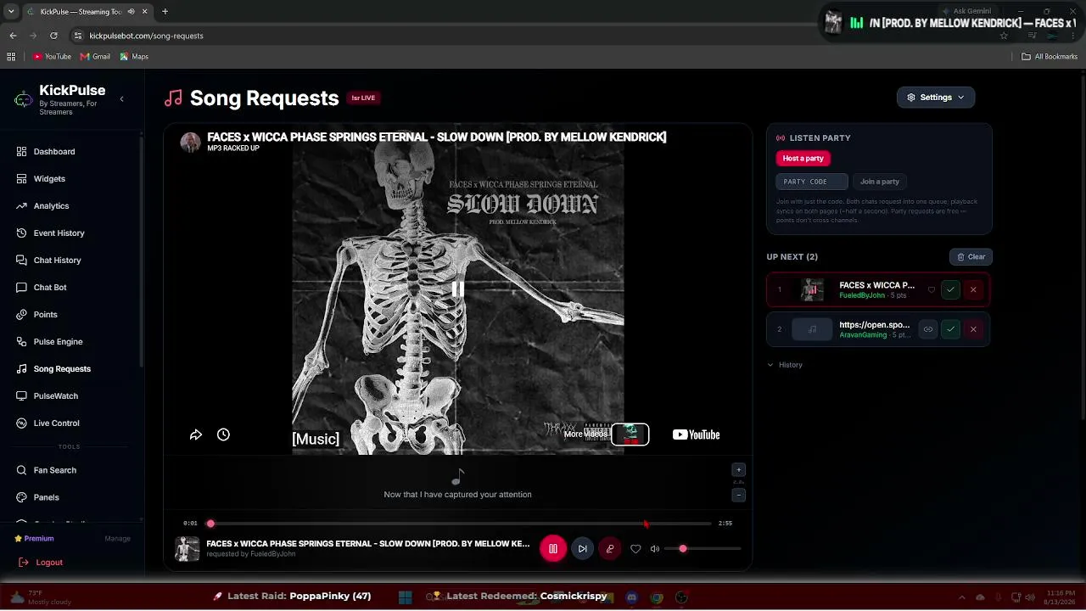Viewport: 1086px width, 611px height.
Task: Click the Song Requests music icon in sidebar
Action: pyautogui.click(x=22, y=369)
